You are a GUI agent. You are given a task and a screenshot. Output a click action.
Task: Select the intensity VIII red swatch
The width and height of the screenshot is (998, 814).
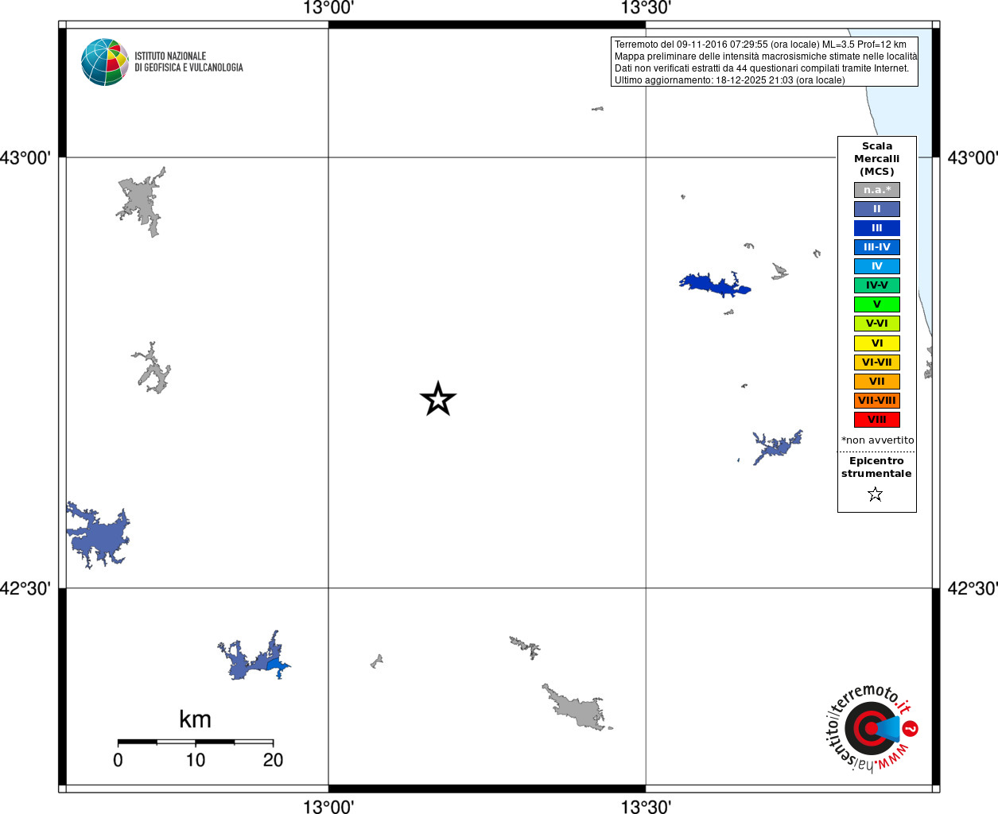tap(877, 420)
